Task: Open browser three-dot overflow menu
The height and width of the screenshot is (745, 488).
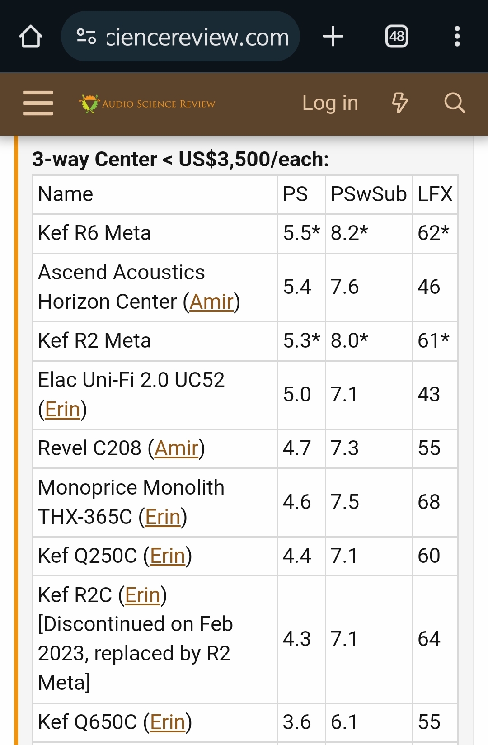Action: [x=457, y=36]
